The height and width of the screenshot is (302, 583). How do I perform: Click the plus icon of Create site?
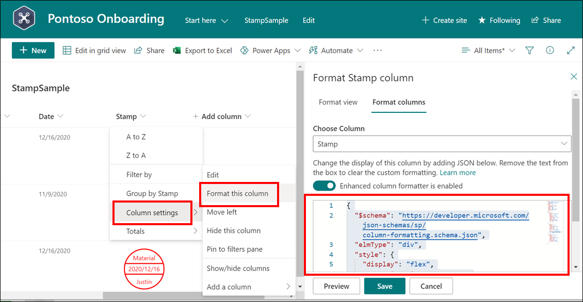click(425, 20)
